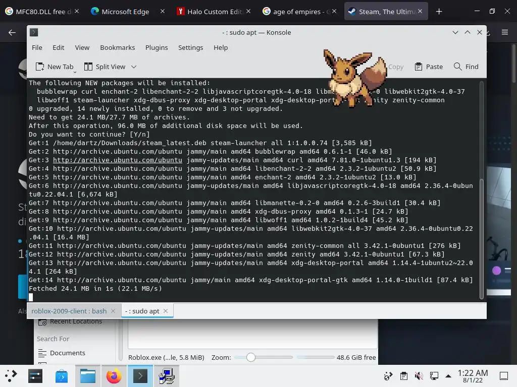Click Roblox.exe status bar text

click(x=166, y=357)
